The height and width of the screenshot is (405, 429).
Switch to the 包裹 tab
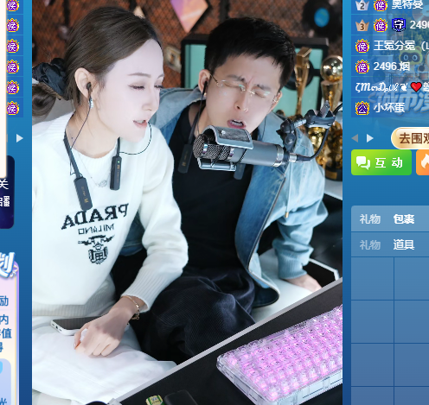tap(404, 219)
